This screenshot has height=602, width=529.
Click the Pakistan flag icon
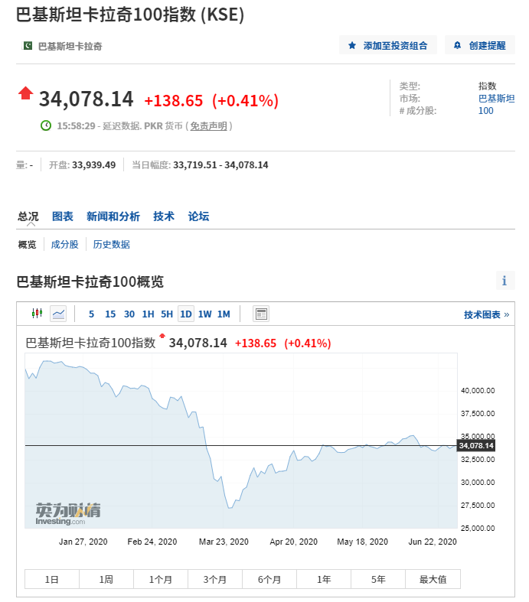click(x=28, y=46)
